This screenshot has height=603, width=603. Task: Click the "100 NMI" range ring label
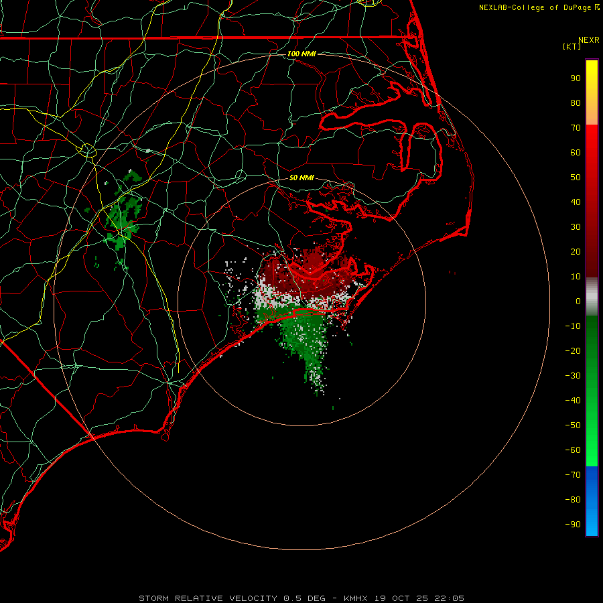click(x=301, y=54)
